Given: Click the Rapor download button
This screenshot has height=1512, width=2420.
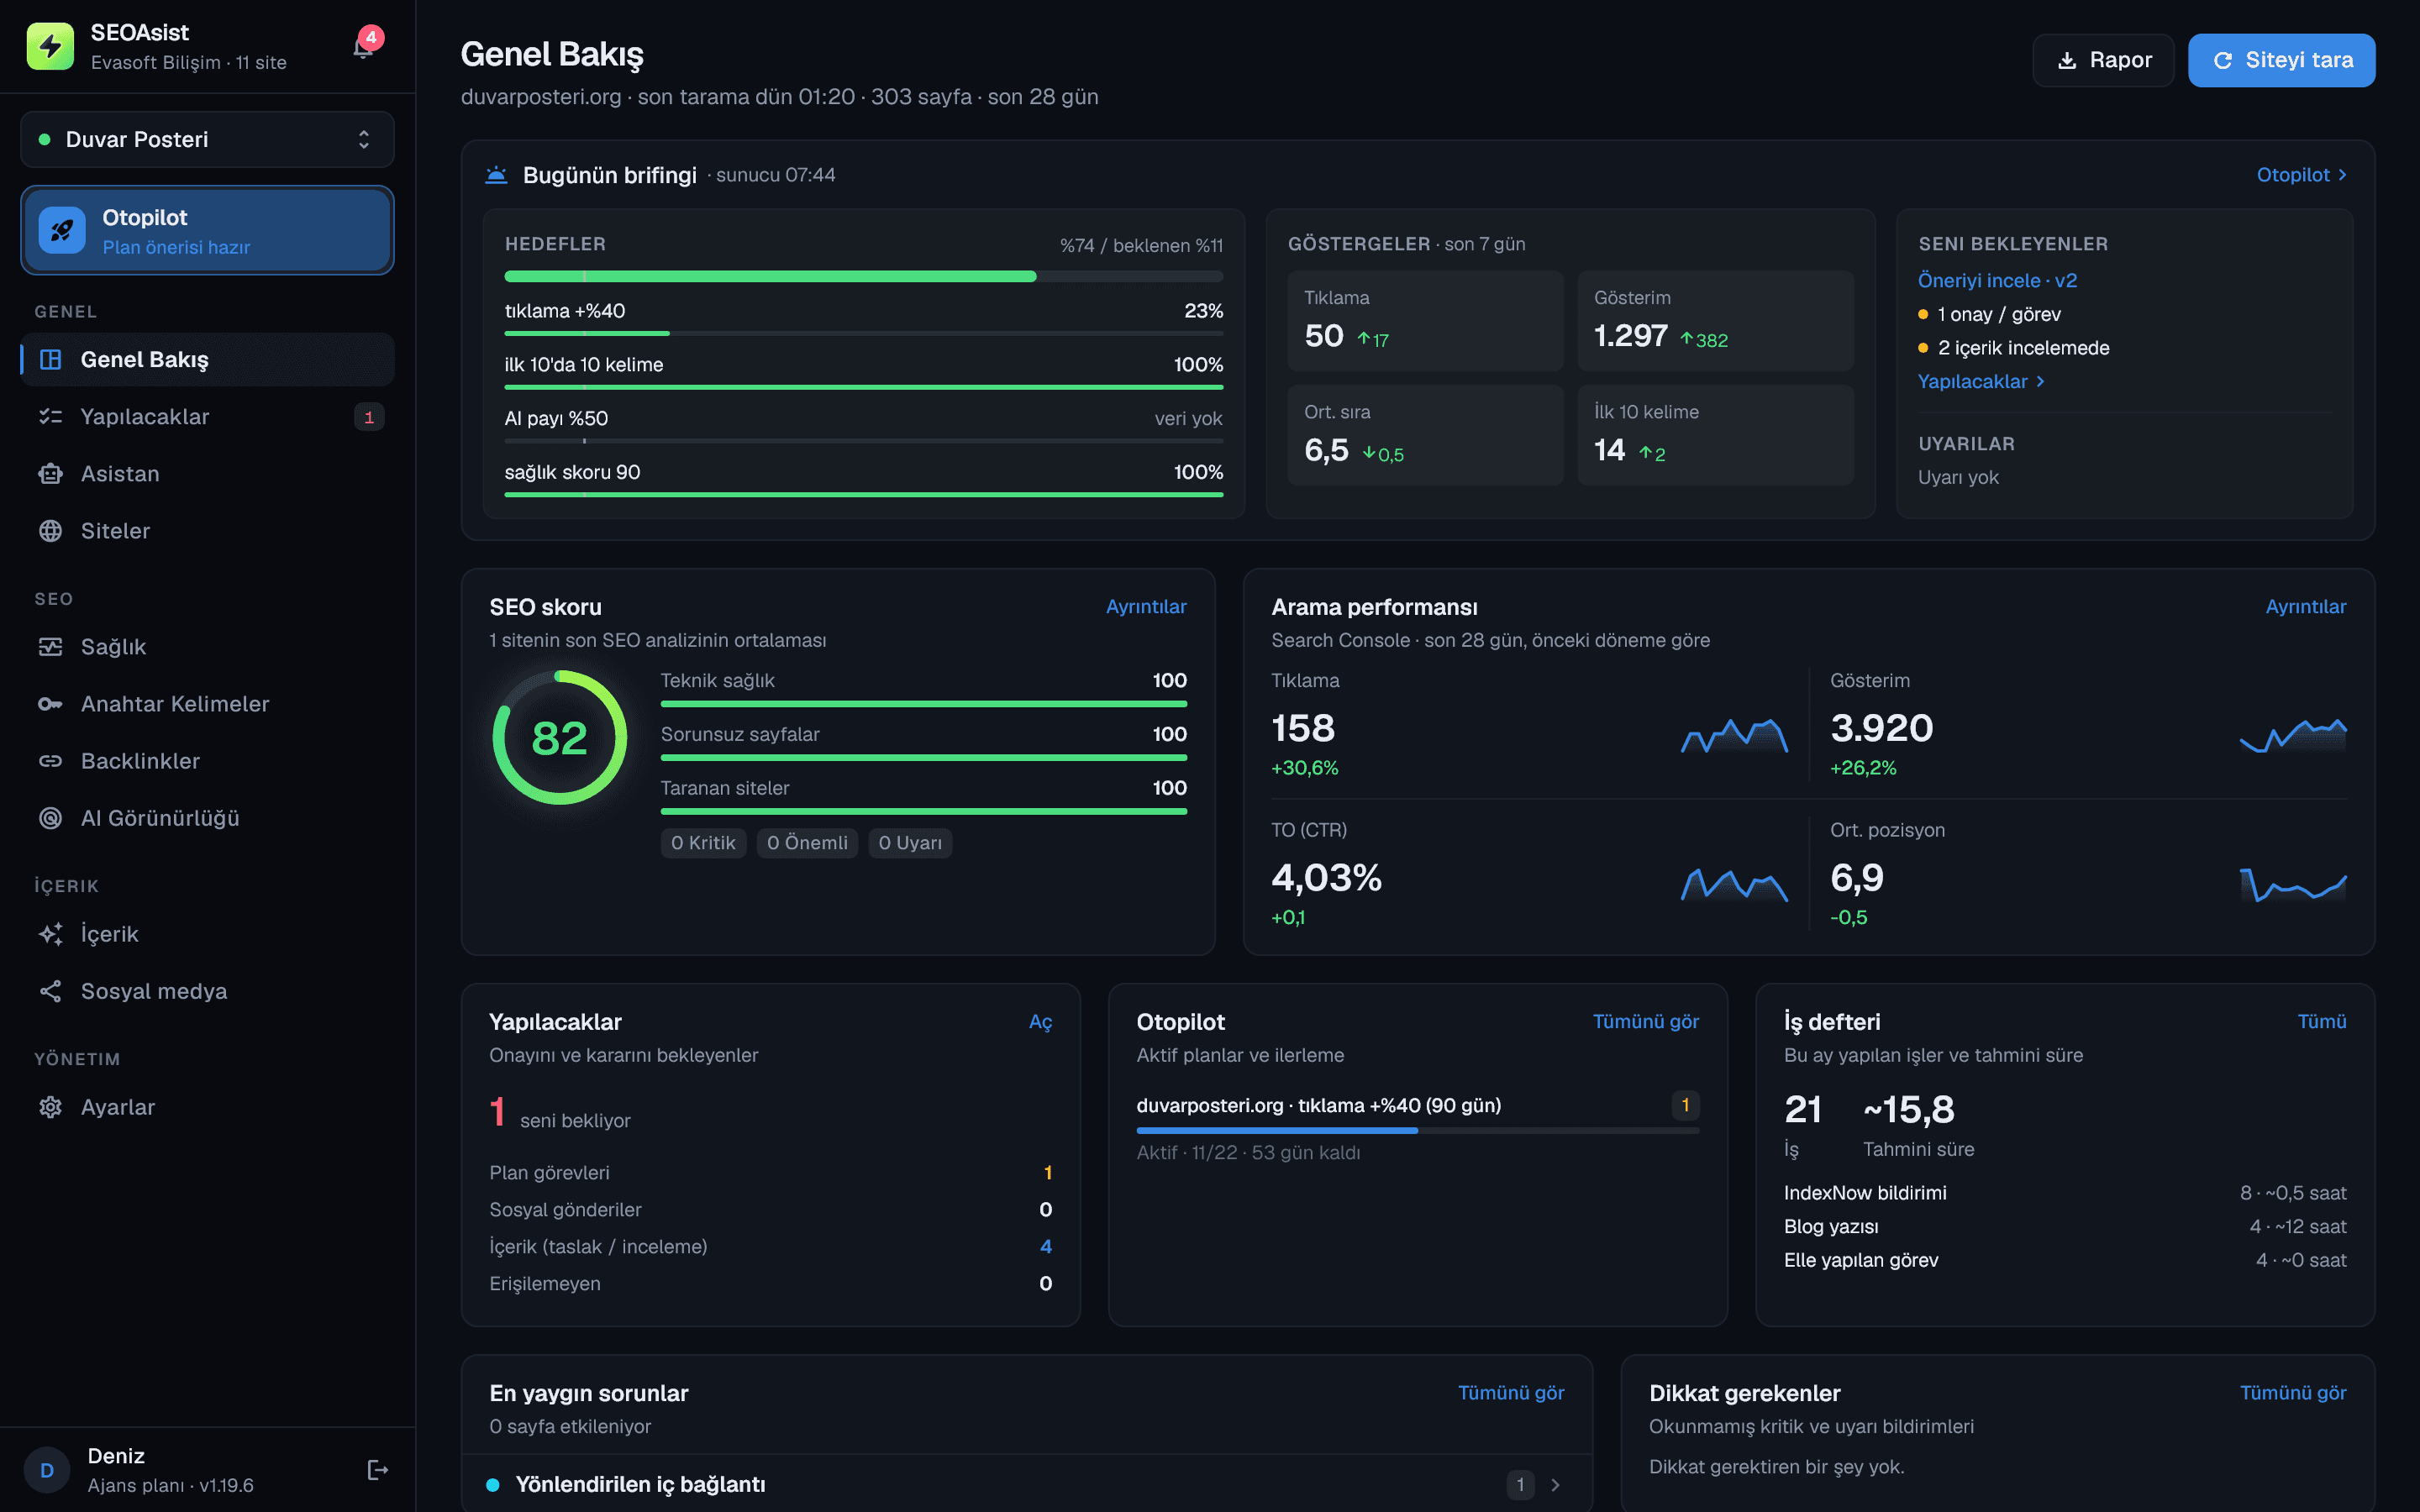Looking at the screenshot, I should click(2103, 60).
